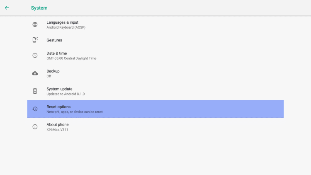Click the cloud upload Backup icon
The width and height of the screenshot is (311, 175).
click(35, 73)
